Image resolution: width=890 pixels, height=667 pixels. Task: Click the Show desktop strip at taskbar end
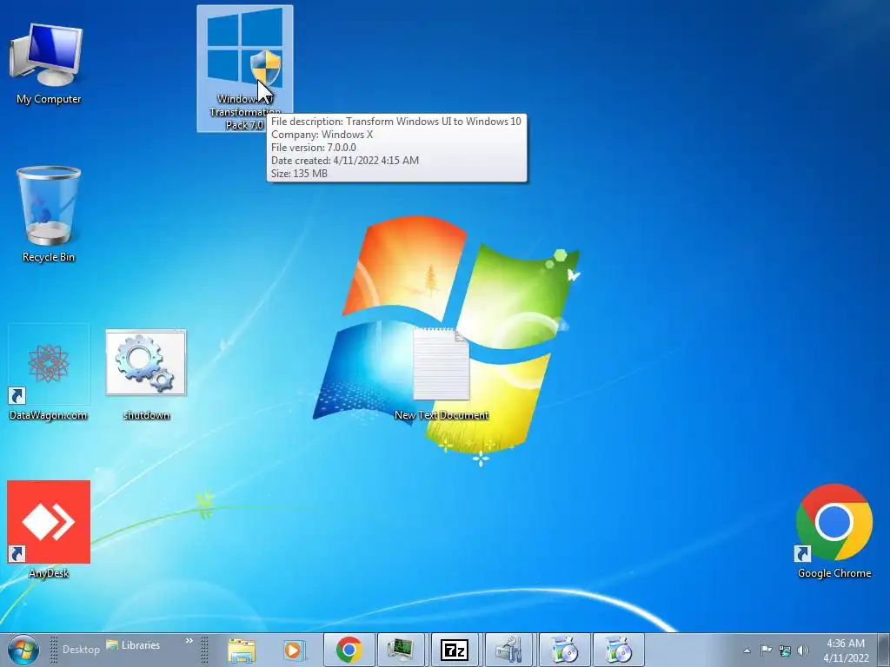point(884,650)
